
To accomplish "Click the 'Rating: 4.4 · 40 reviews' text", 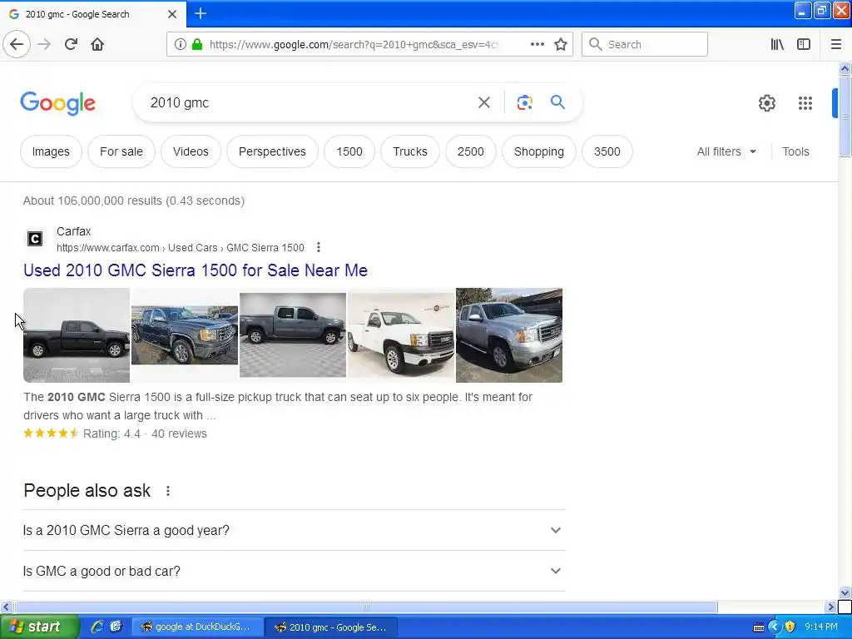I will tap(145, 433).
